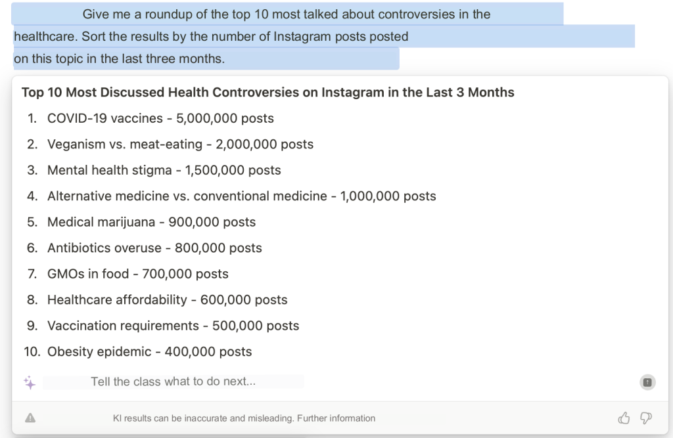Select the Obesity epidemic list item
The height and width of the screenshot is (438, 673).
[x=149, y=352]
